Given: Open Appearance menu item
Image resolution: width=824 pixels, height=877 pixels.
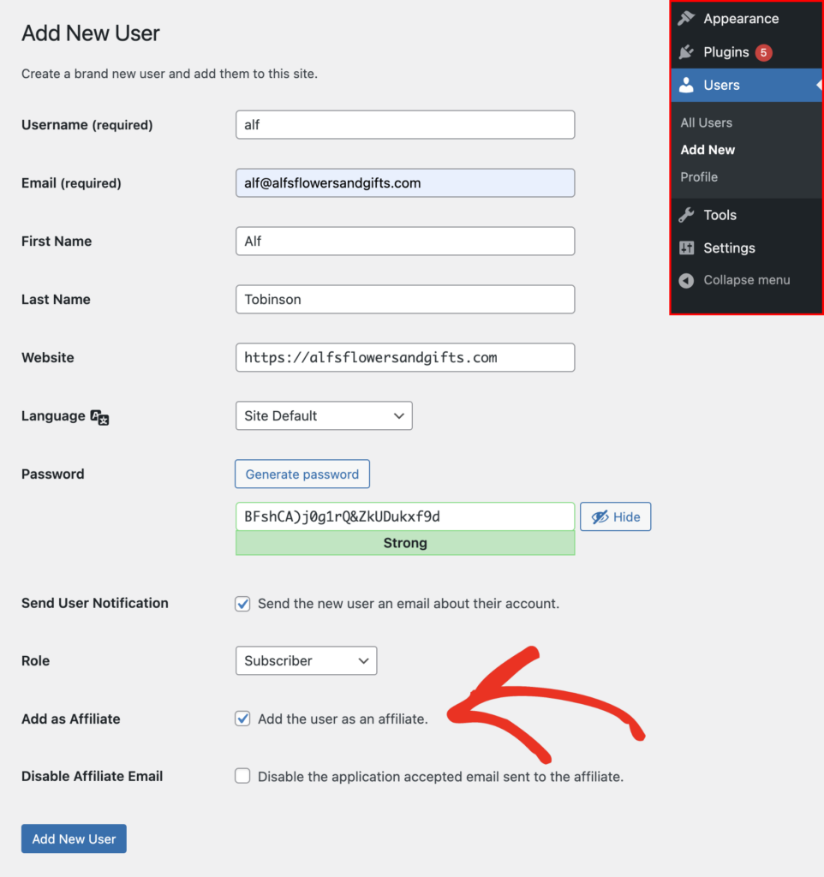Looking at the screenshot, I should [x=747, y=19].
